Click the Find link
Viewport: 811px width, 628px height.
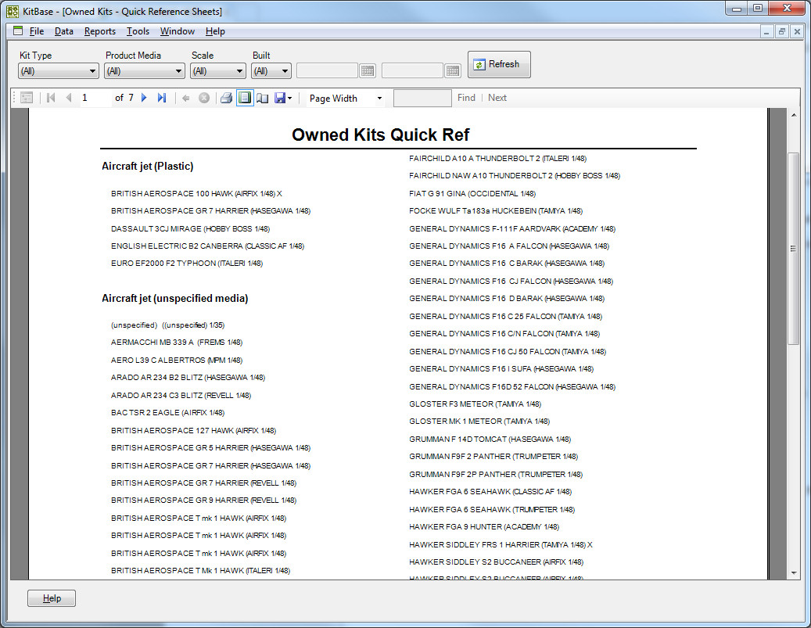[x=466, y=98]
